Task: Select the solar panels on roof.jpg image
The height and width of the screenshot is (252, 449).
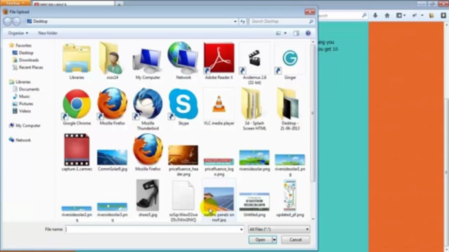Action: tap(219, 200)
